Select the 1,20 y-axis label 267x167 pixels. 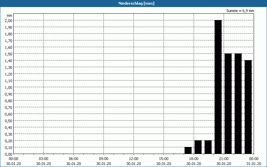[x=9, y=74]
